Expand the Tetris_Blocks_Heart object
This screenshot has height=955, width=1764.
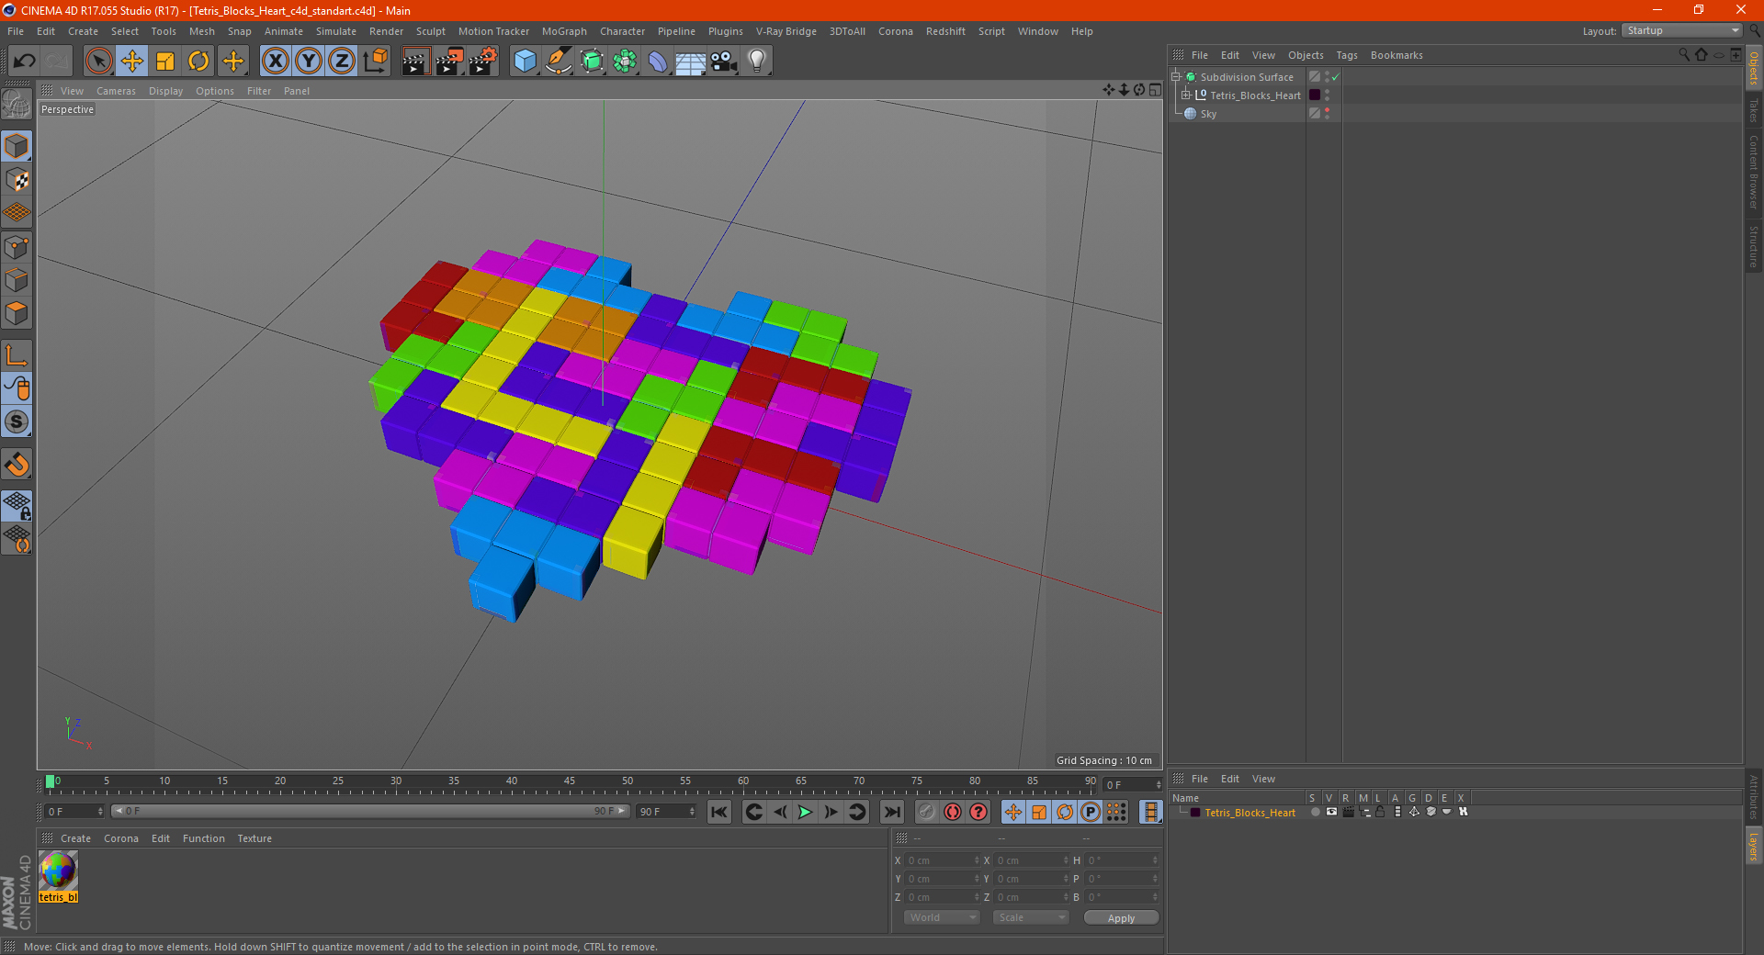(x=1186, y=95)
